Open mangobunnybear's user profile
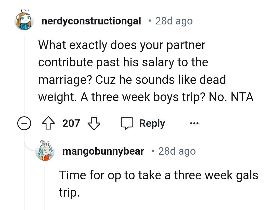 pos(103,151)
